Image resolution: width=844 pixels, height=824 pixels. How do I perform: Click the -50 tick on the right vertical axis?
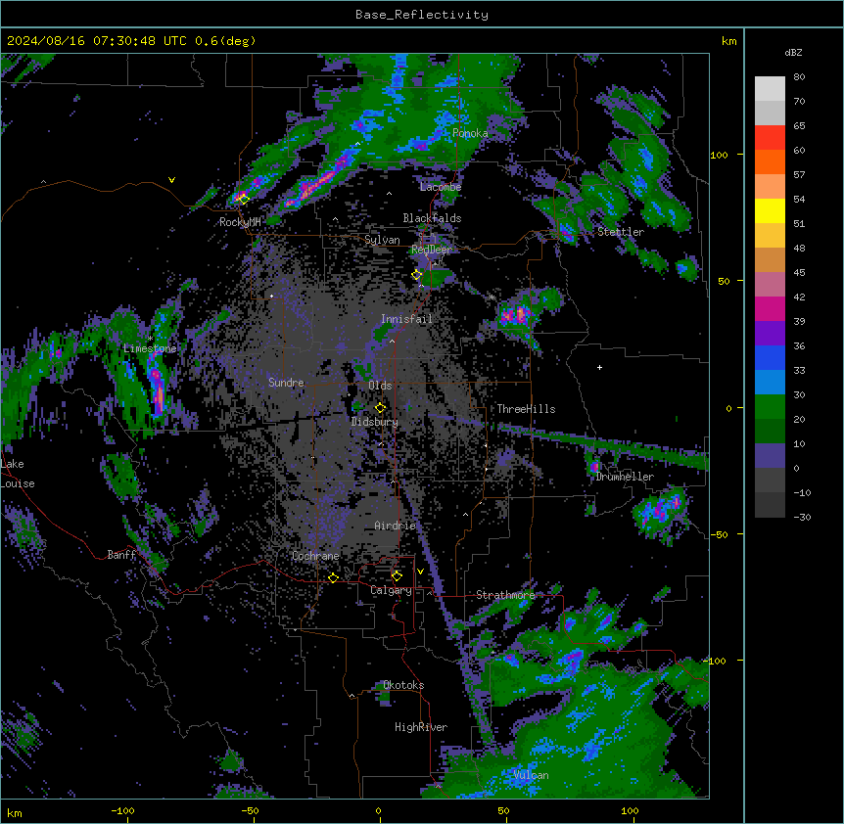click(719, 534)
